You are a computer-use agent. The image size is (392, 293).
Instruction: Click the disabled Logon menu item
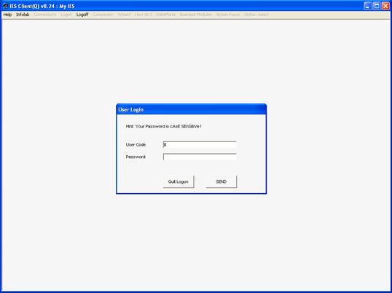coord(66,15)
